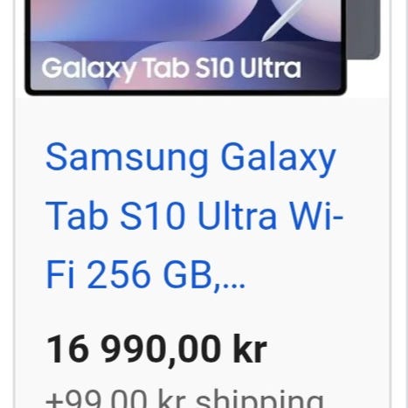Click the white 'Galaxy Tab S10 Ultra' image caption
Image resolution: width=408 pixels, height=408 pixels.
pos(171,69)
